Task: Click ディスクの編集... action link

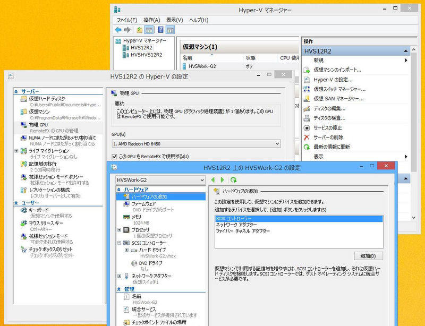Action: 329,108
